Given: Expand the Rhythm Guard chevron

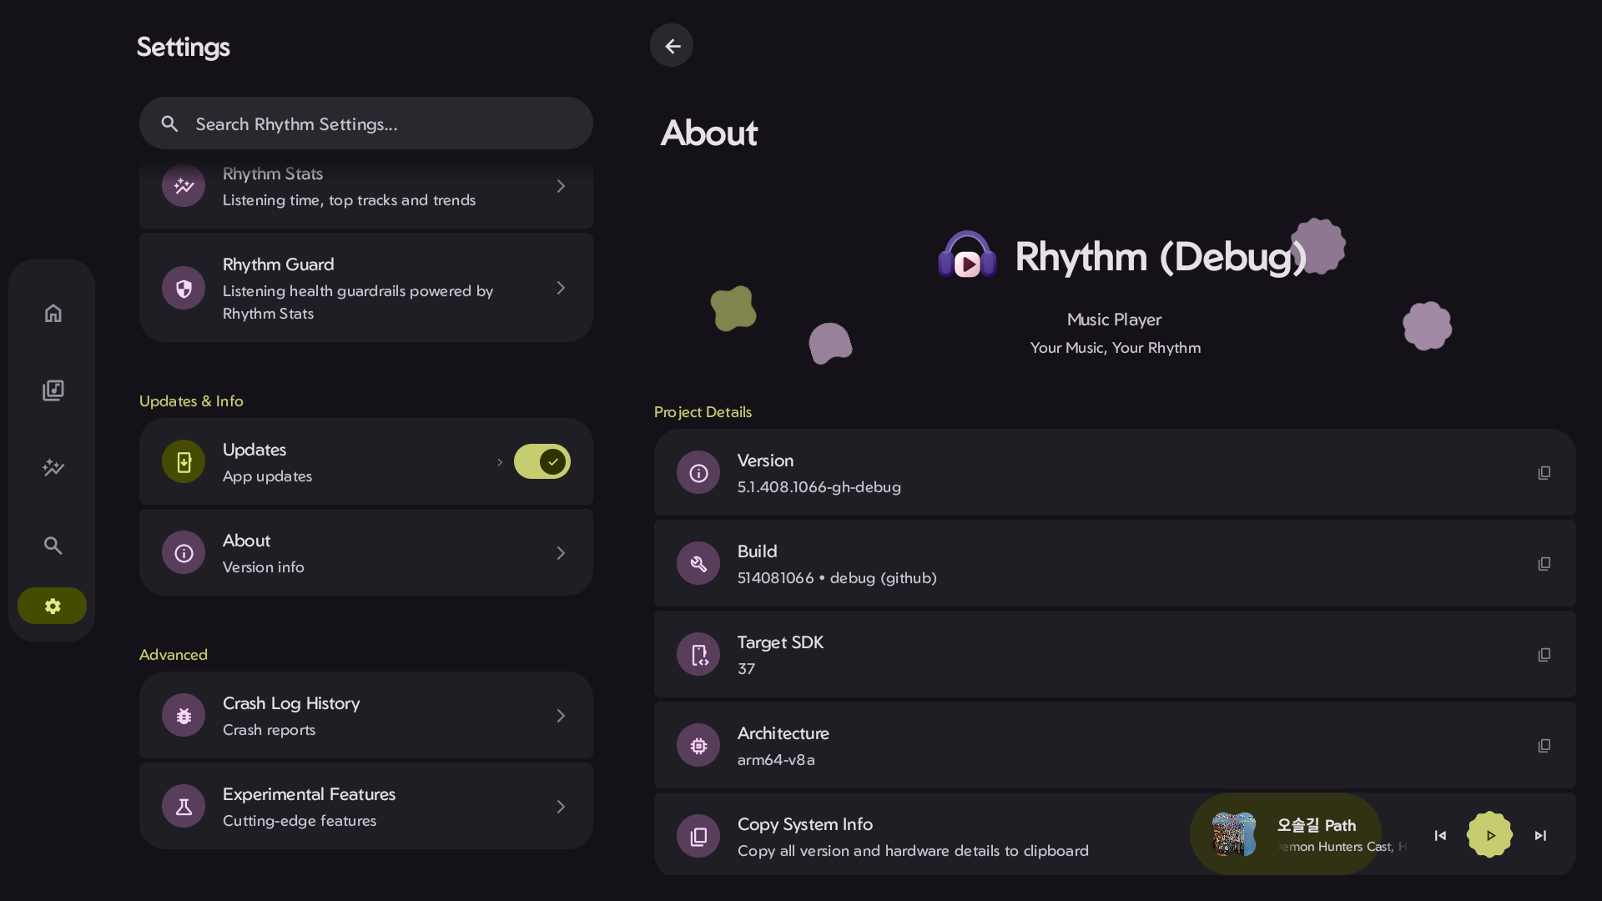Looking at the screenshot, I should [561, 288].
